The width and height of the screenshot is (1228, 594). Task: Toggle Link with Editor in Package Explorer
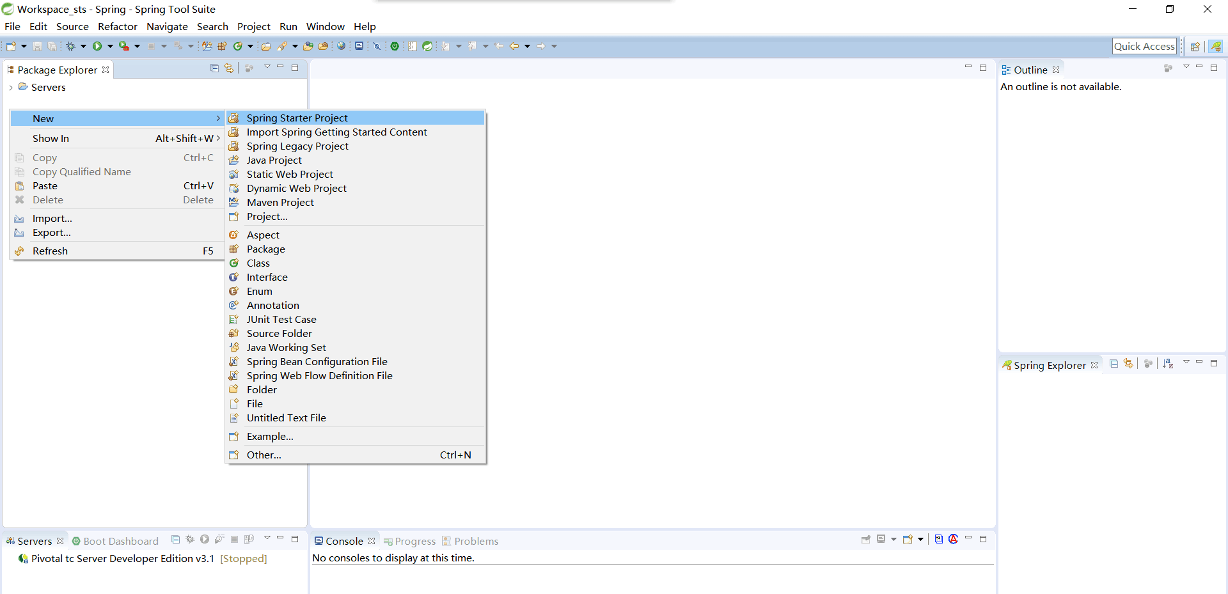tap(229, 68)
